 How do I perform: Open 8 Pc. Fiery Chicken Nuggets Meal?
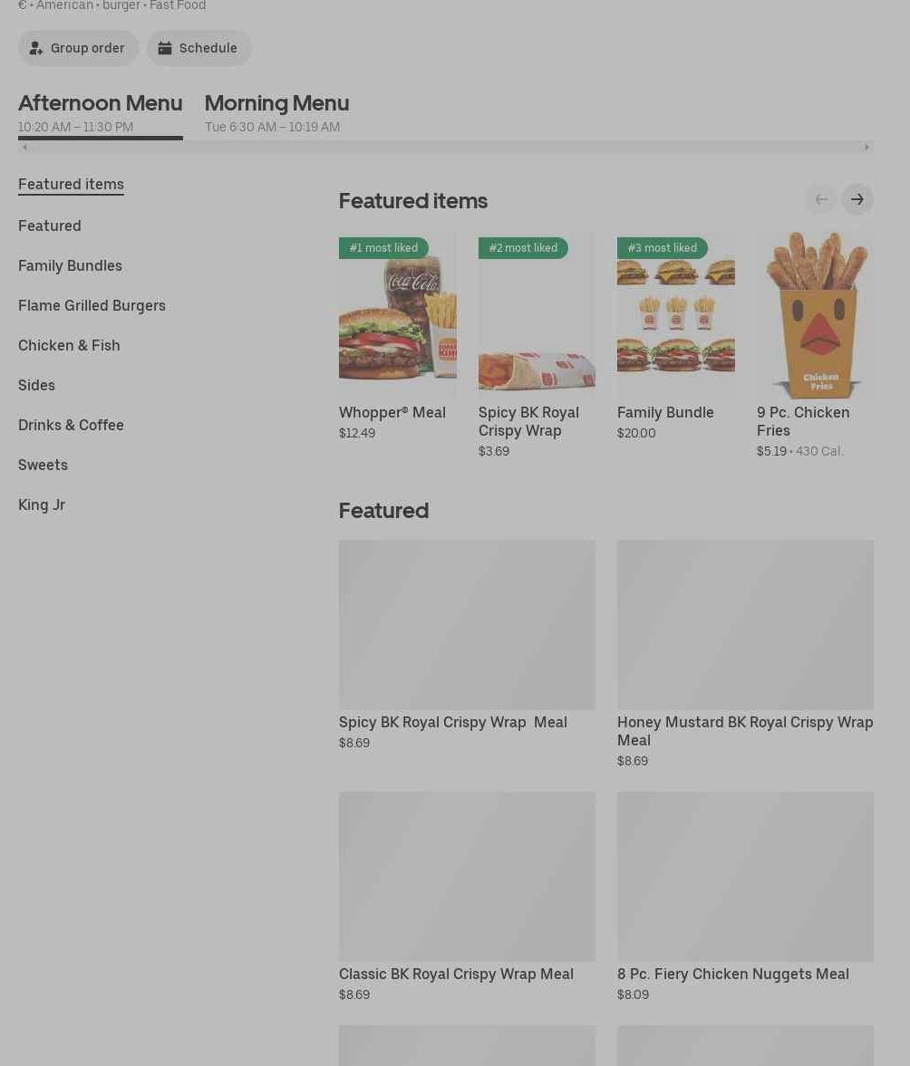point(745,897)
